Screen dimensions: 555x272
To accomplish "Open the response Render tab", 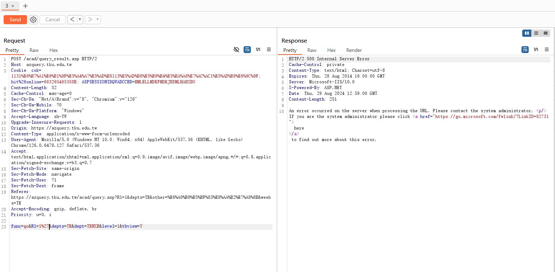I will click(x=354, y=50).
